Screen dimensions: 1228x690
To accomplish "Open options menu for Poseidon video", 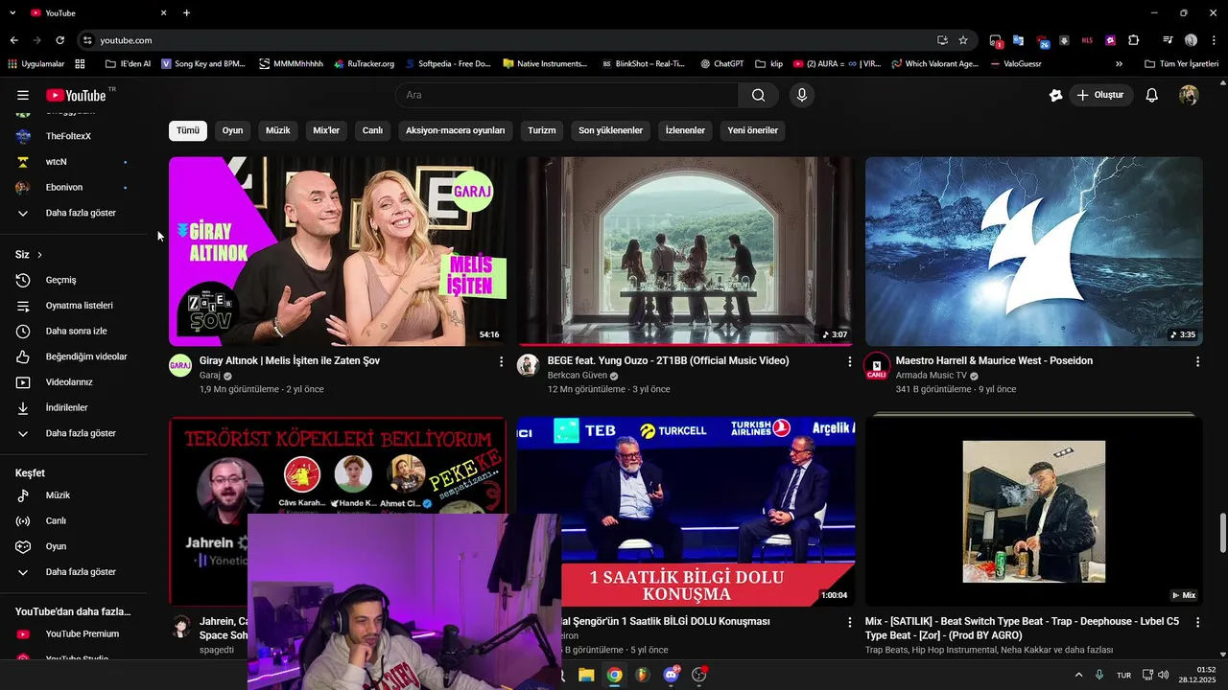I will point(1197,361).
